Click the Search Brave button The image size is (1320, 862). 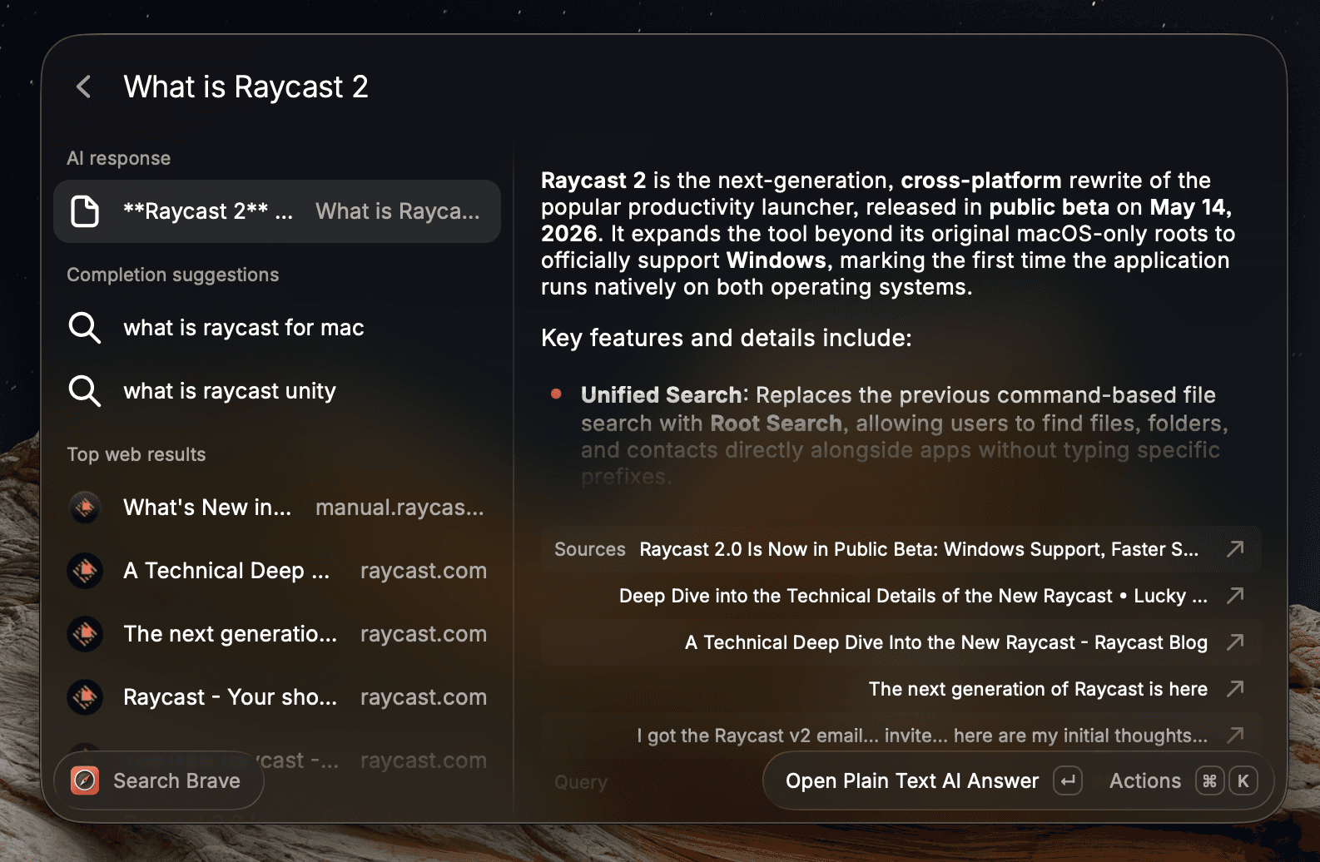tap(159, 780)
